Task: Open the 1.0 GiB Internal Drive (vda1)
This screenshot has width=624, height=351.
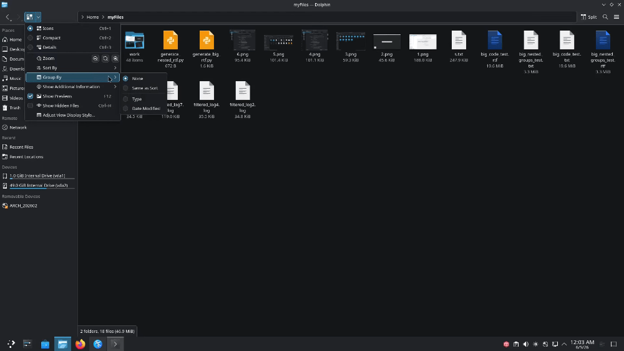Action: 39,175
